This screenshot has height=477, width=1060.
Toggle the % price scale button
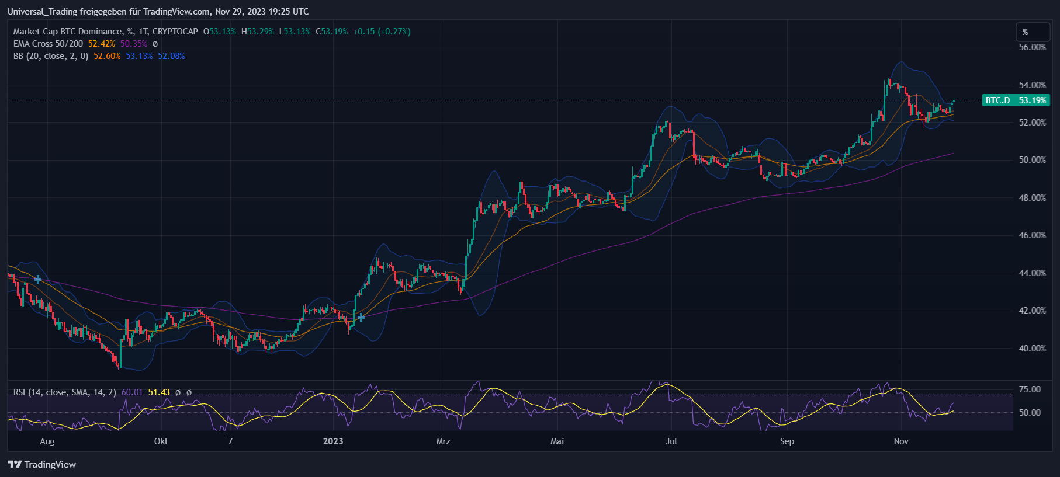click(x=1025, y=32)
